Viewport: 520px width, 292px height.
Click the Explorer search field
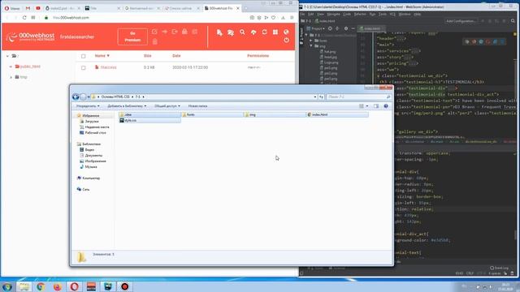(x=358, y=97)
